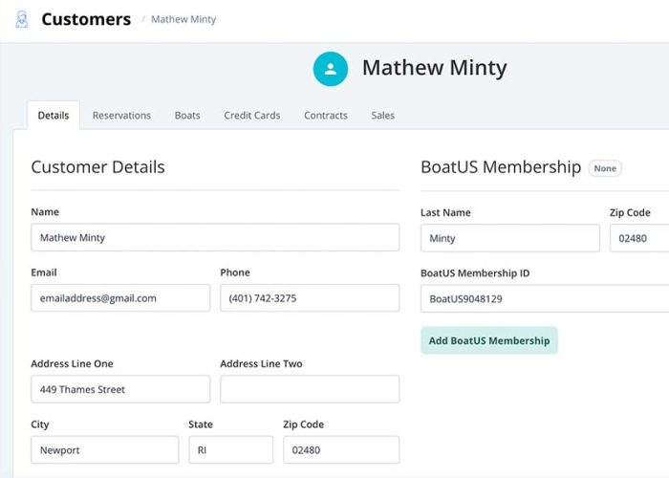Viewport: 669px width, 478px height.
Task: Click into the Email field
Action: coord(120,298)
